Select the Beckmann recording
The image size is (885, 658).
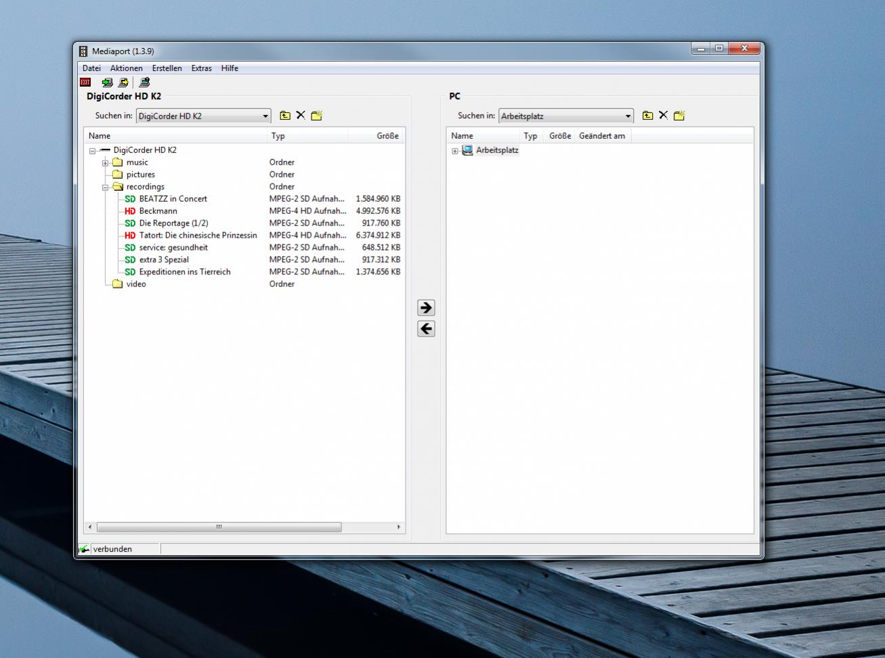pos(158,211)
